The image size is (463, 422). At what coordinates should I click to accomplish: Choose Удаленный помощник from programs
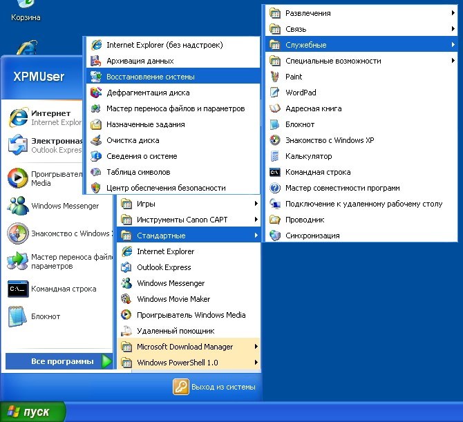click(176, 331)
